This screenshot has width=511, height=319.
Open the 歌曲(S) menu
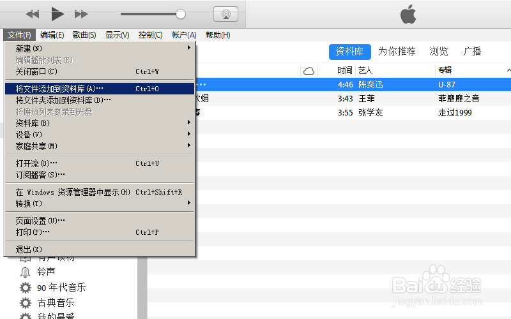(x=84, y=35)
